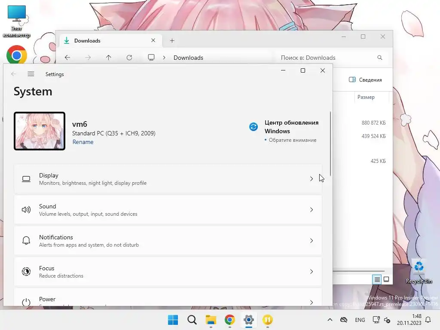Image resolution: width=440 pixels, height=330 pixels.
Task: Click the Focus icon
Action: tap(26, 272)
